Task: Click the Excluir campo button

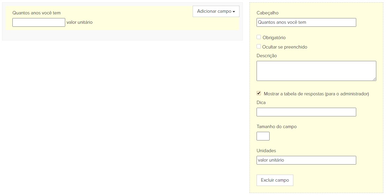Action: (275, 180)
